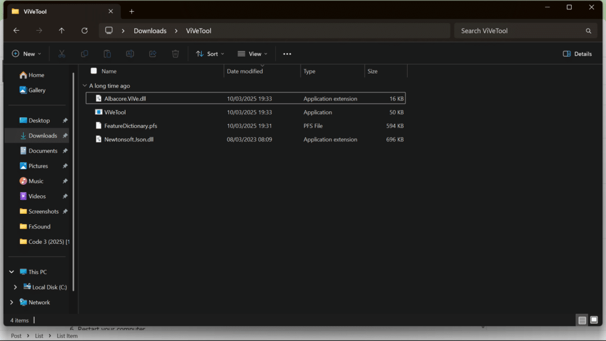
Task: Switch to large thumbnails view via status bar
Action: click(594, 320)
